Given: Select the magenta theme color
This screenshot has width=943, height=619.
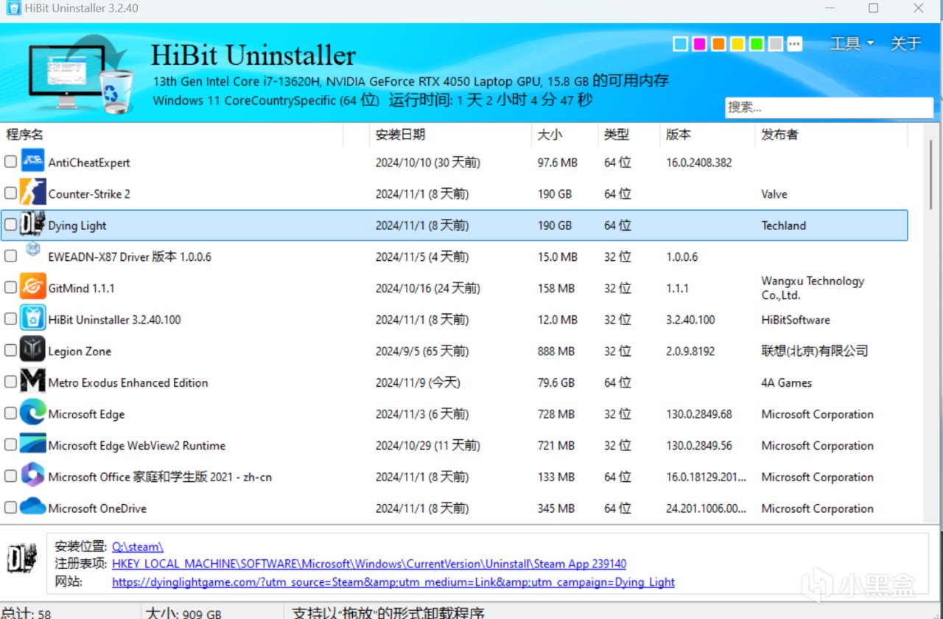Looking at the screenshot, I should 699,44.
